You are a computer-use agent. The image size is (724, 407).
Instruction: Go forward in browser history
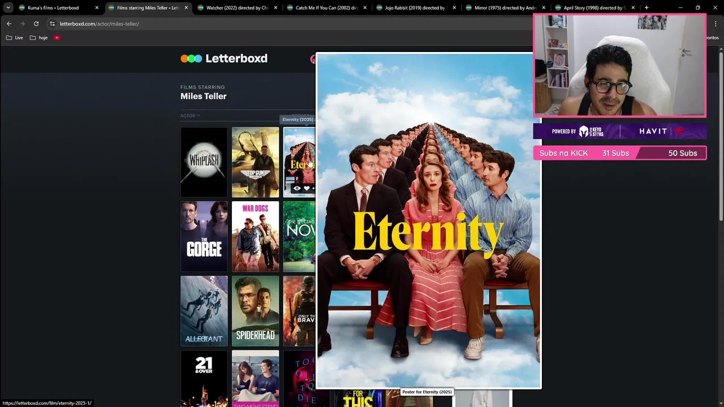click(x=23, y=24)
